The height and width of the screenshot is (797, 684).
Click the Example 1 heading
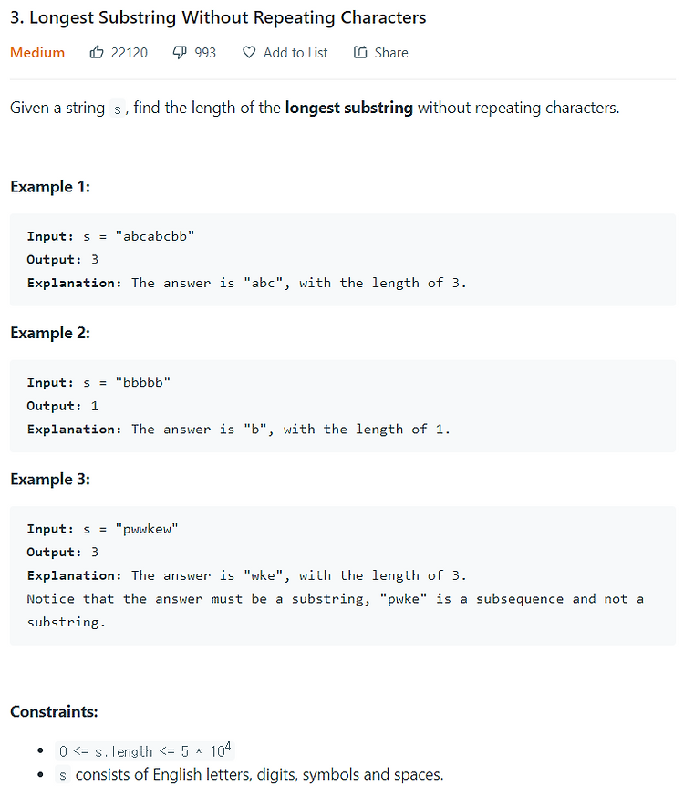(x=50, y=187)
